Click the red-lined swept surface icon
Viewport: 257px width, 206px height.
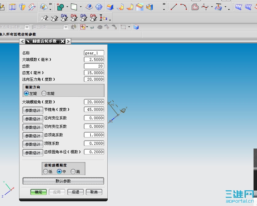pyautogui.click(x=32, y=7)
